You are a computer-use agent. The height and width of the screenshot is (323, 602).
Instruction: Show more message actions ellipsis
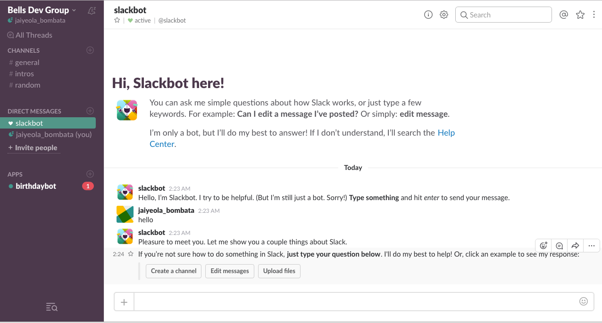click(592, 245)
